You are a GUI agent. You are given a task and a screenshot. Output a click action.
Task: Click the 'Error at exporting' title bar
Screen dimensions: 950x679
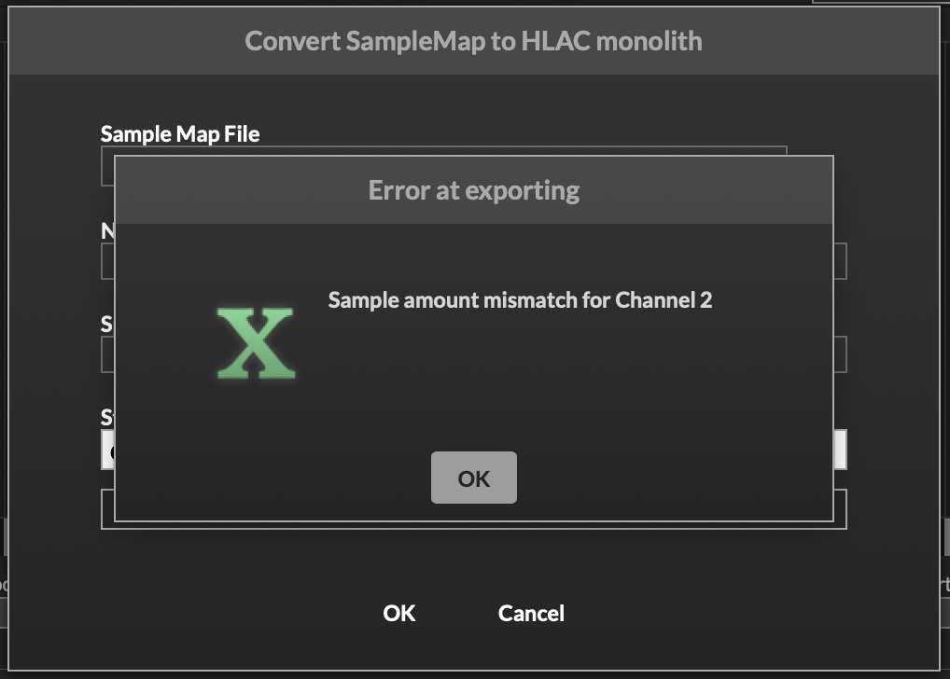(473, 191)
